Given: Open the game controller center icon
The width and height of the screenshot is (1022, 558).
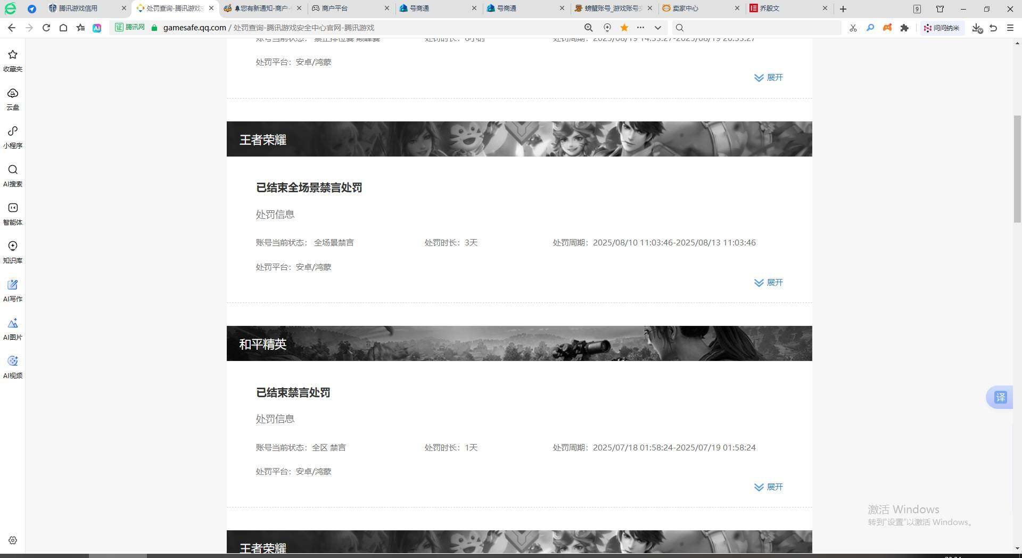Looking at the screenshot, I should coord(887,28).
